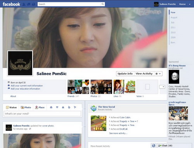Jump to July on timeline

[x=173, y=22]
